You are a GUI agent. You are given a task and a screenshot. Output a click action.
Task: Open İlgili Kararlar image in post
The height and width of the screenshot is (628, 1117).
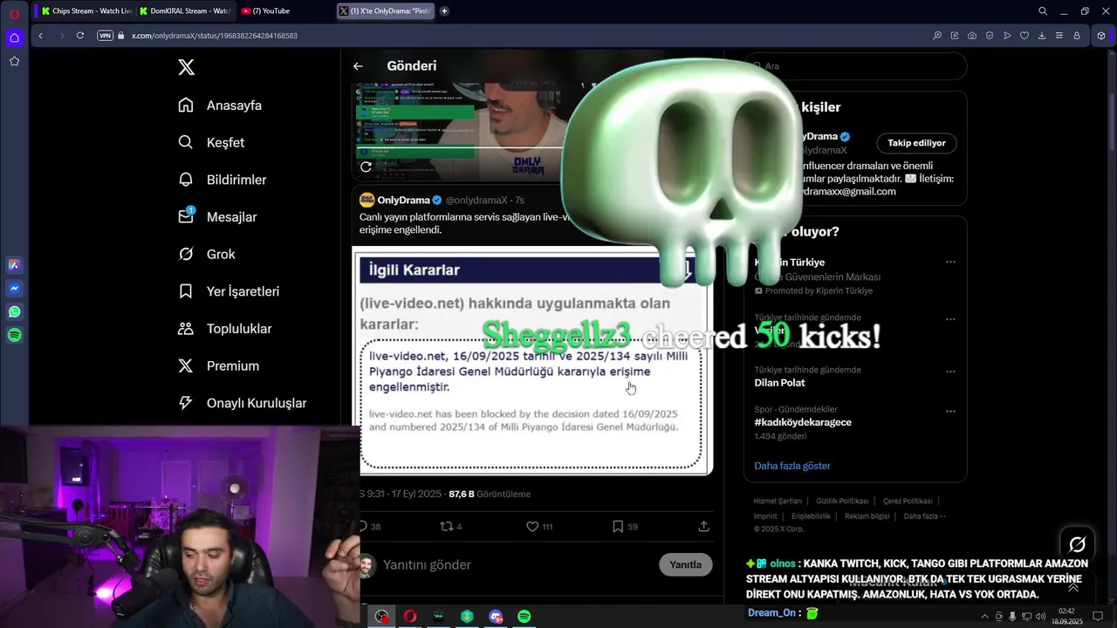[532, 361]
